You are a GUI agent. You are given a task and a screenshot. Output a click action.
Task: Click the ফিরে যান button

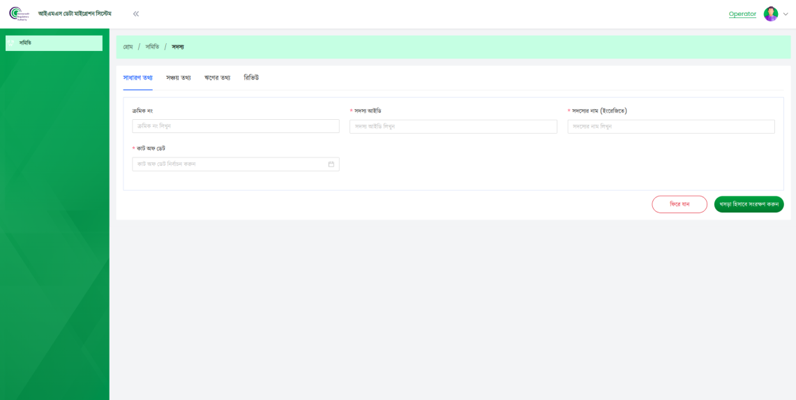click(679, 204)
